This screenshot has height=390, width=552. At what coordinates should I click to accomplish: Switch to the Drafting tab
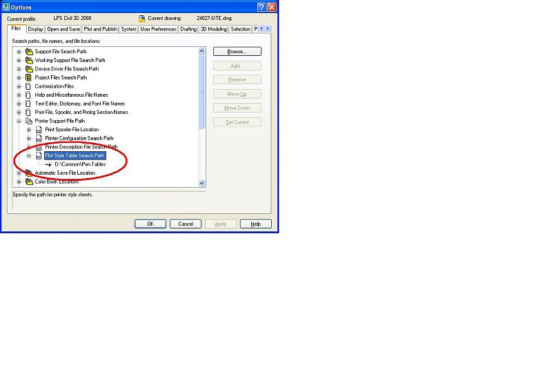point(188,29)
